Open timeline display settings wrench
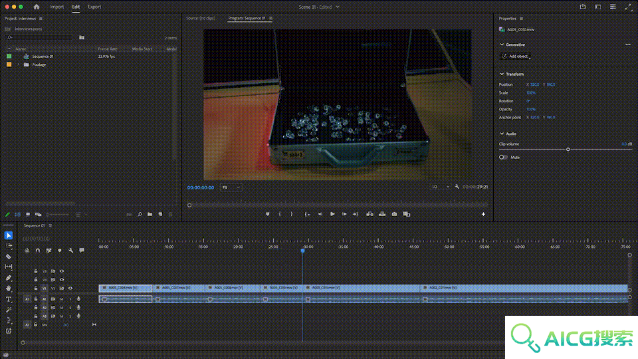This screenshot has height=359, width=638. [71, 251]
